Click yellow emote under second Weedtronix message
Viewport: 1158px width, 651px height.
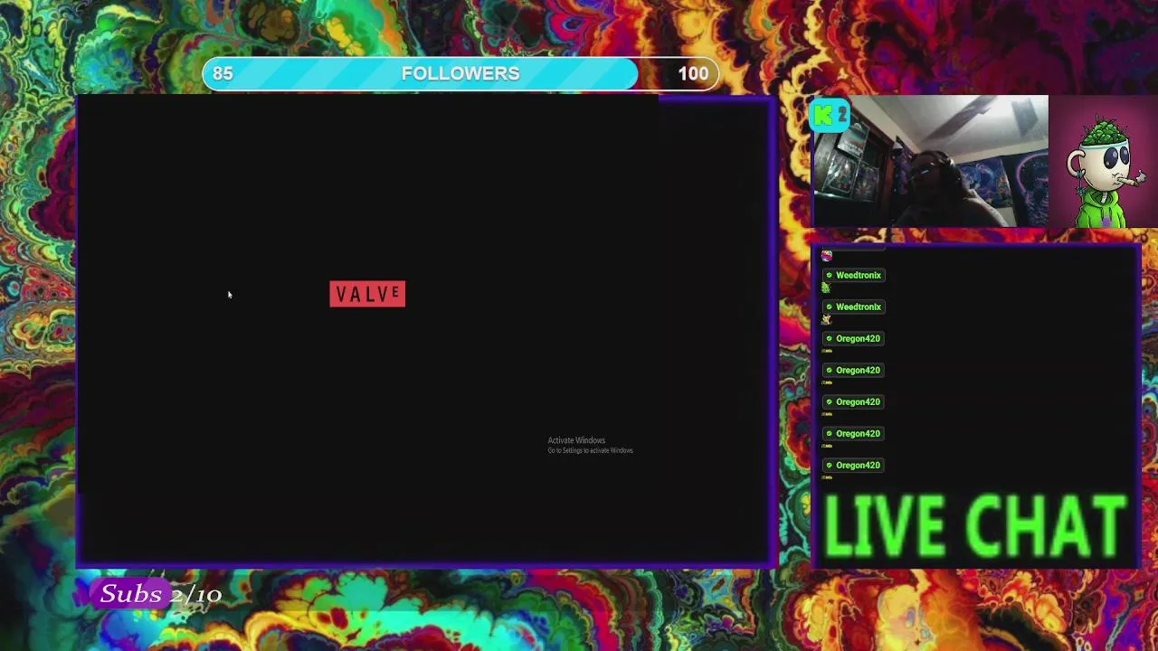coord(826,319)
